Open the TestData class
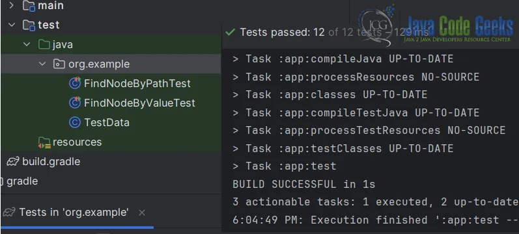519x234 pixels. [107, 123]
